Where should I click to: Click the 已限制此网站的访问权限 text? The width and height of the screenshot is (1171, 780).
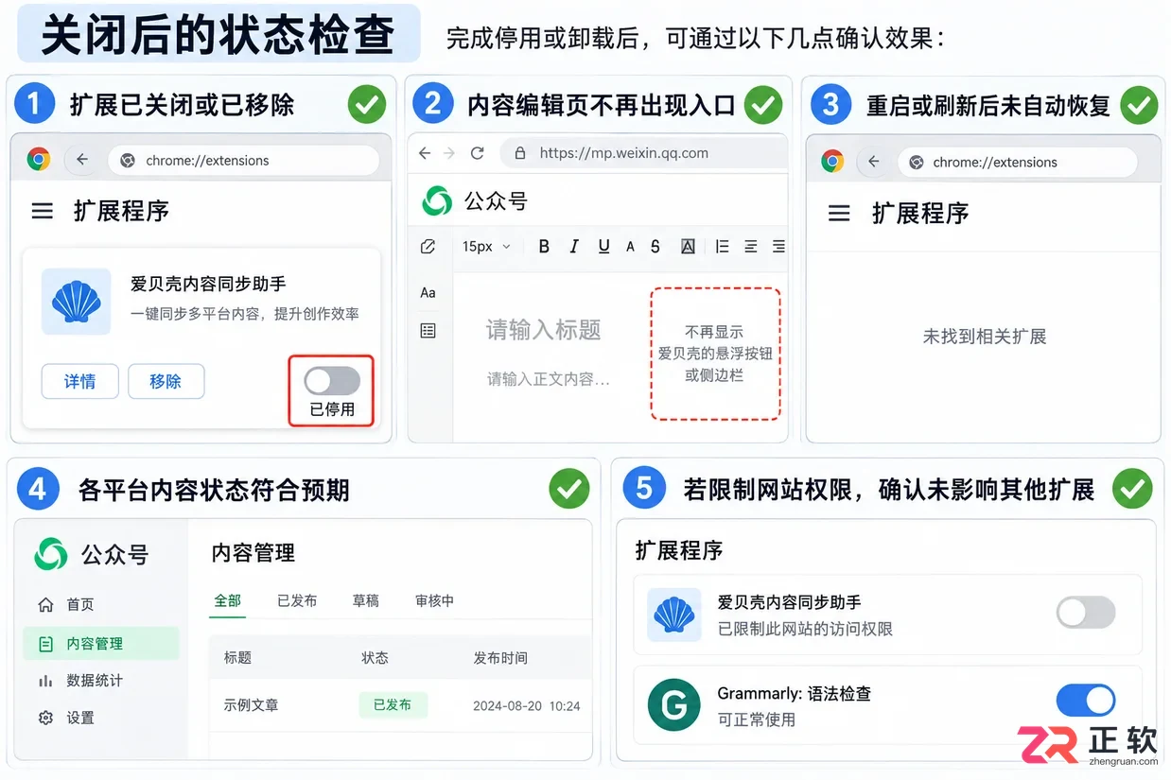coord(805,629)
